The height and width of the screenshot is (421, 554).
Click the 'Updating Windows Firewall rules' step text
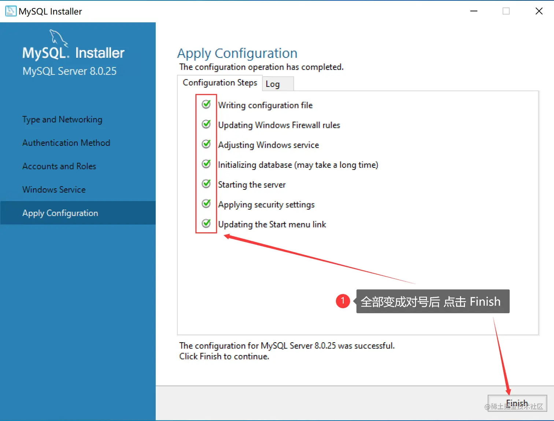[279, 125]
